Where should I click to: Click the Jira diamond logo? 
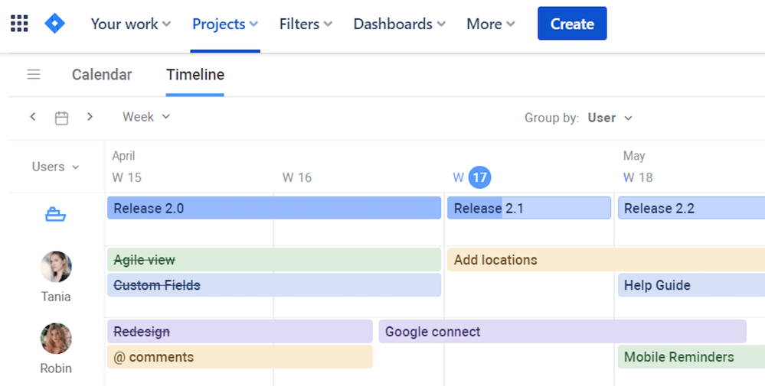[54, 24]
